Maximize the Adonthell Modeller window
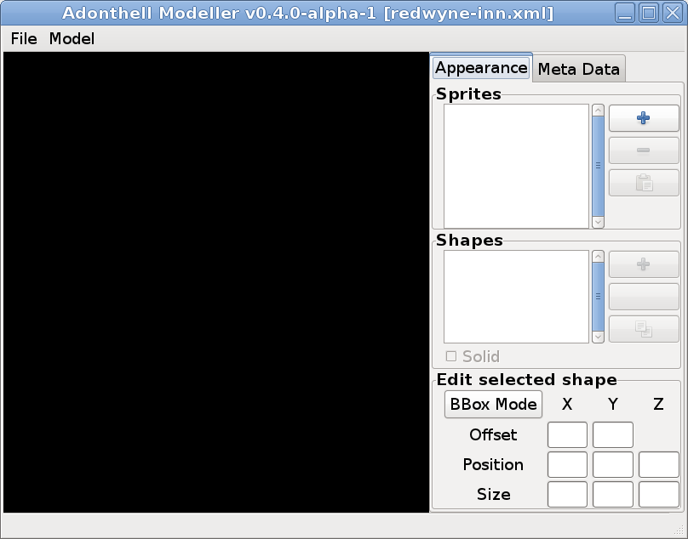Viewport: 688px width, 539px height. (x=649, y=13)
